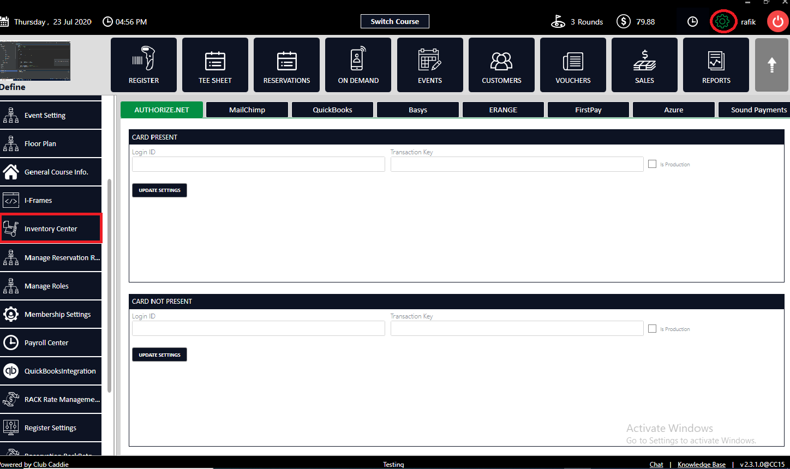Click the 79.88 balance amount
The image size is (790, 469).
[645, 22]
